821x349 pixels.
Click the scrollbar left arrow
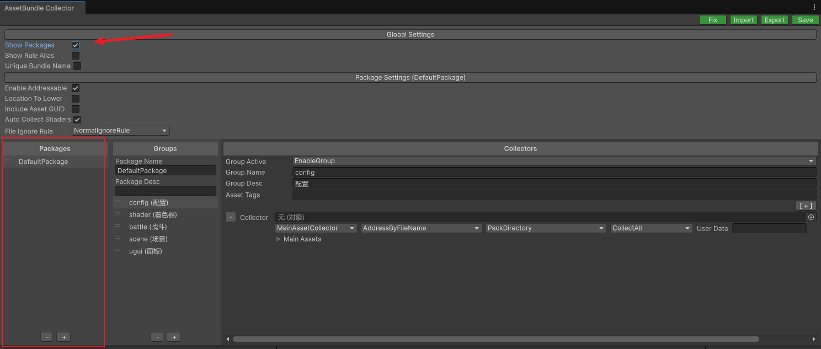point(227,339)
